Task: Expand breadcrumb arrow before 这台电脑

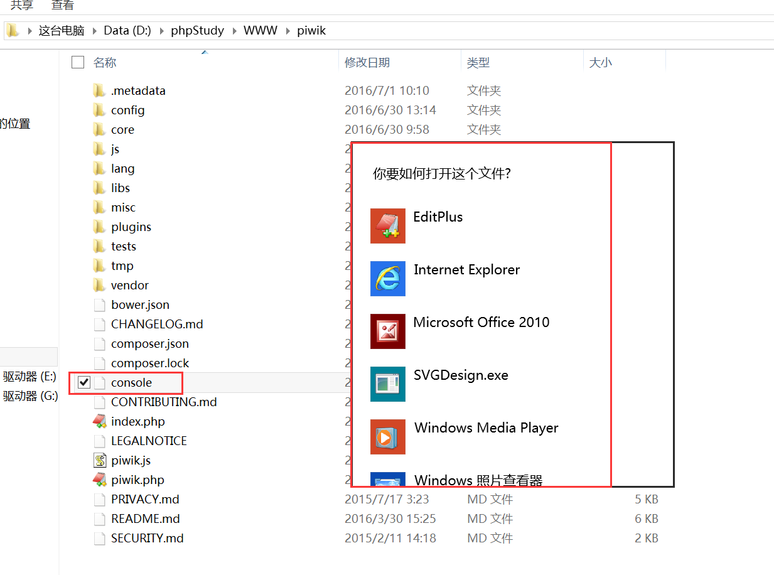Action: coord(30,31)
